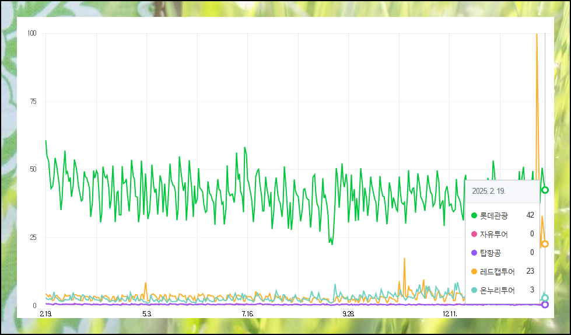The width and height of the screenshot is (571, 335).
Task: Click the 7.16. x-axis date label
Action: [x=248, y=313]
